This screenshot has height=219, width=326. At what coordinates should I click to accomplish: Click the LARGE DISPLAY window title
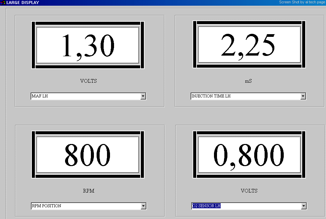[x=23, y=3]
